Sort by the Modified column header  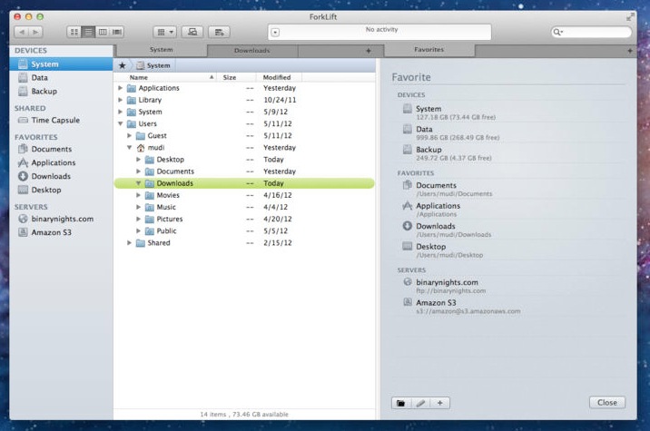pos(277,77)
